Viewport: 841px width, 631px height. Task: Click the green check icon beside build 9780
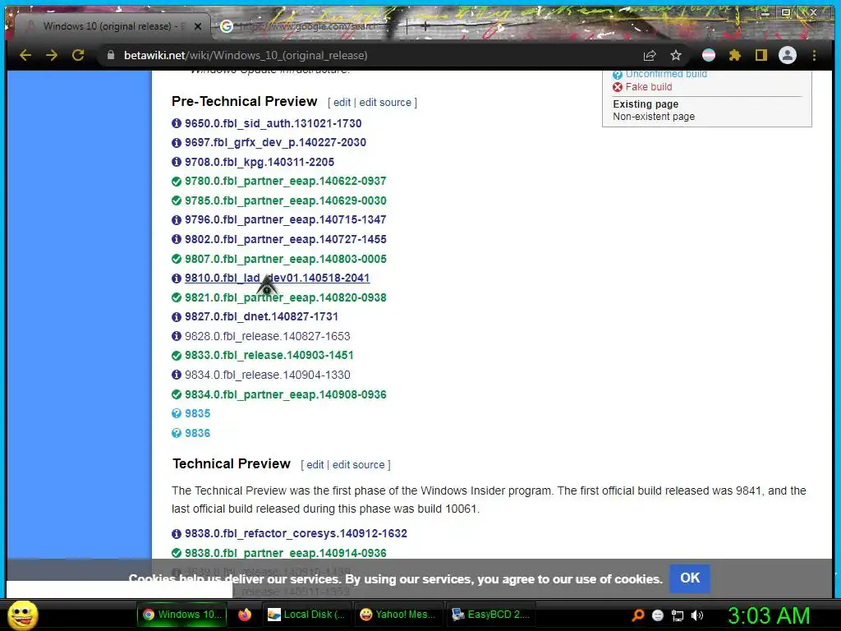tap(177, 182)
